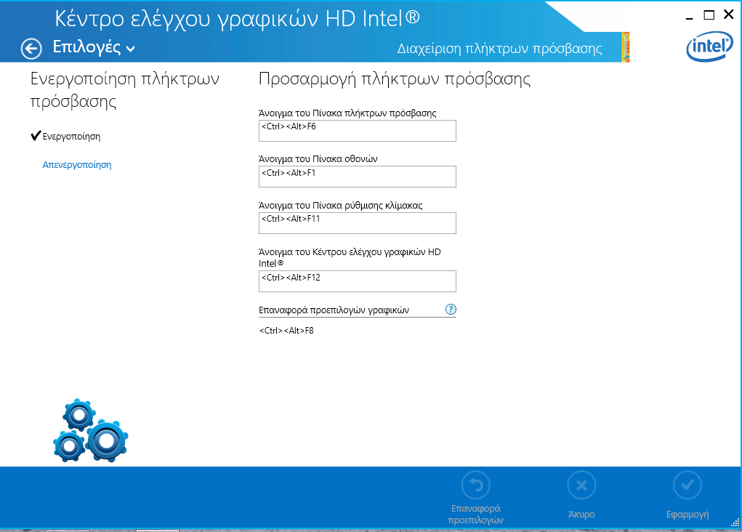Click the Διαχείριση πλήκτρων πρόσβασης header label
Image resolution: width=742 pixels, height=532 pixels.
coord(500,48)
